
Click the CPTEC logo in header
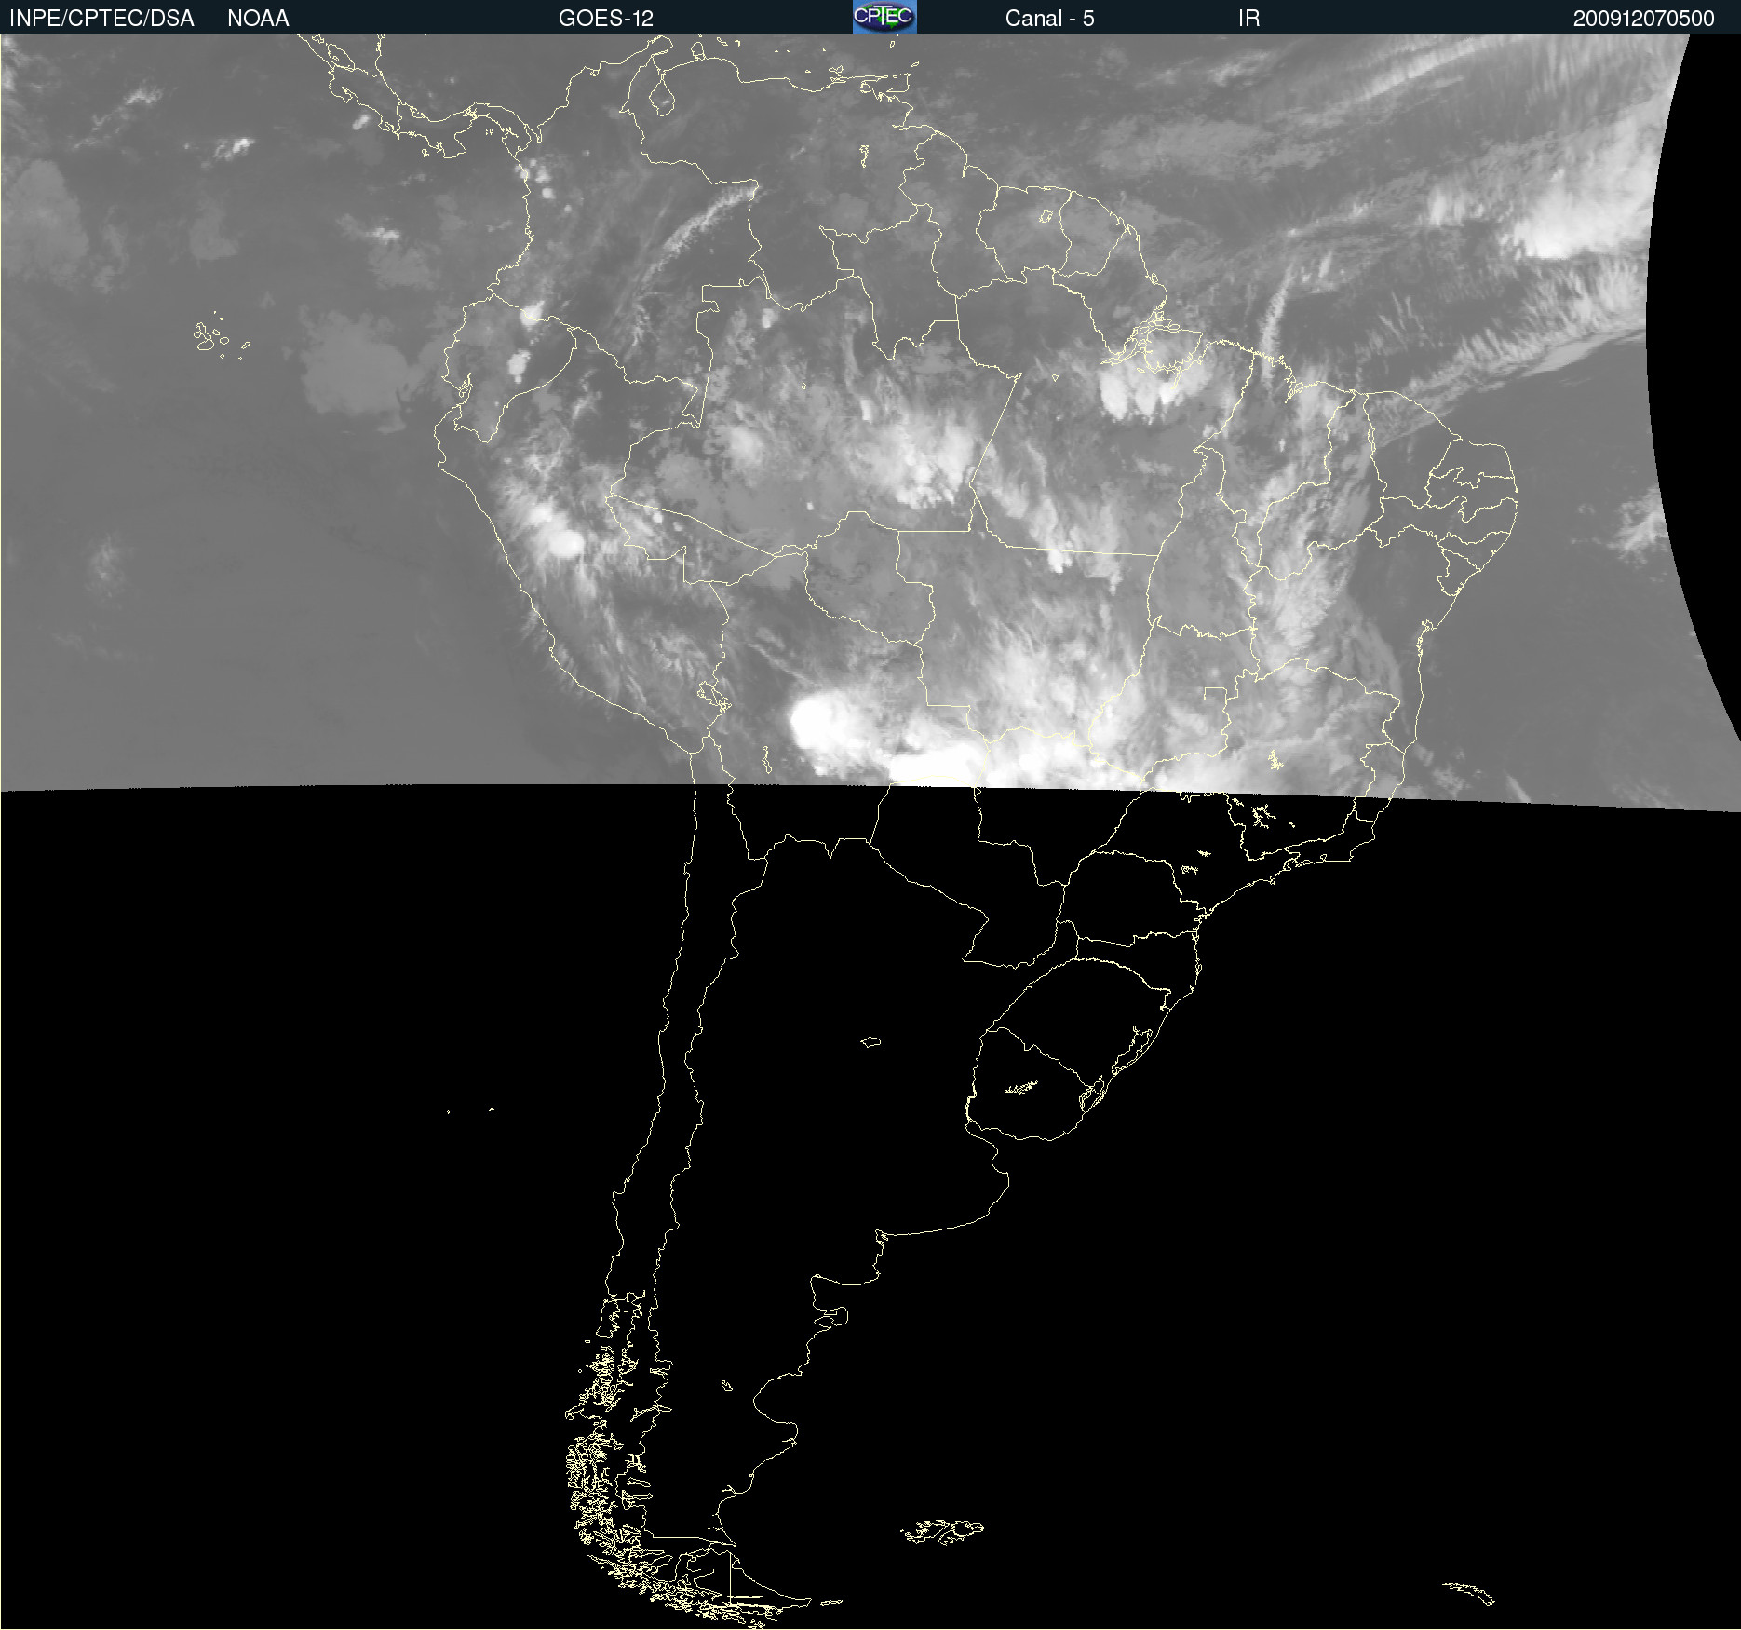[x=884, y=17]
